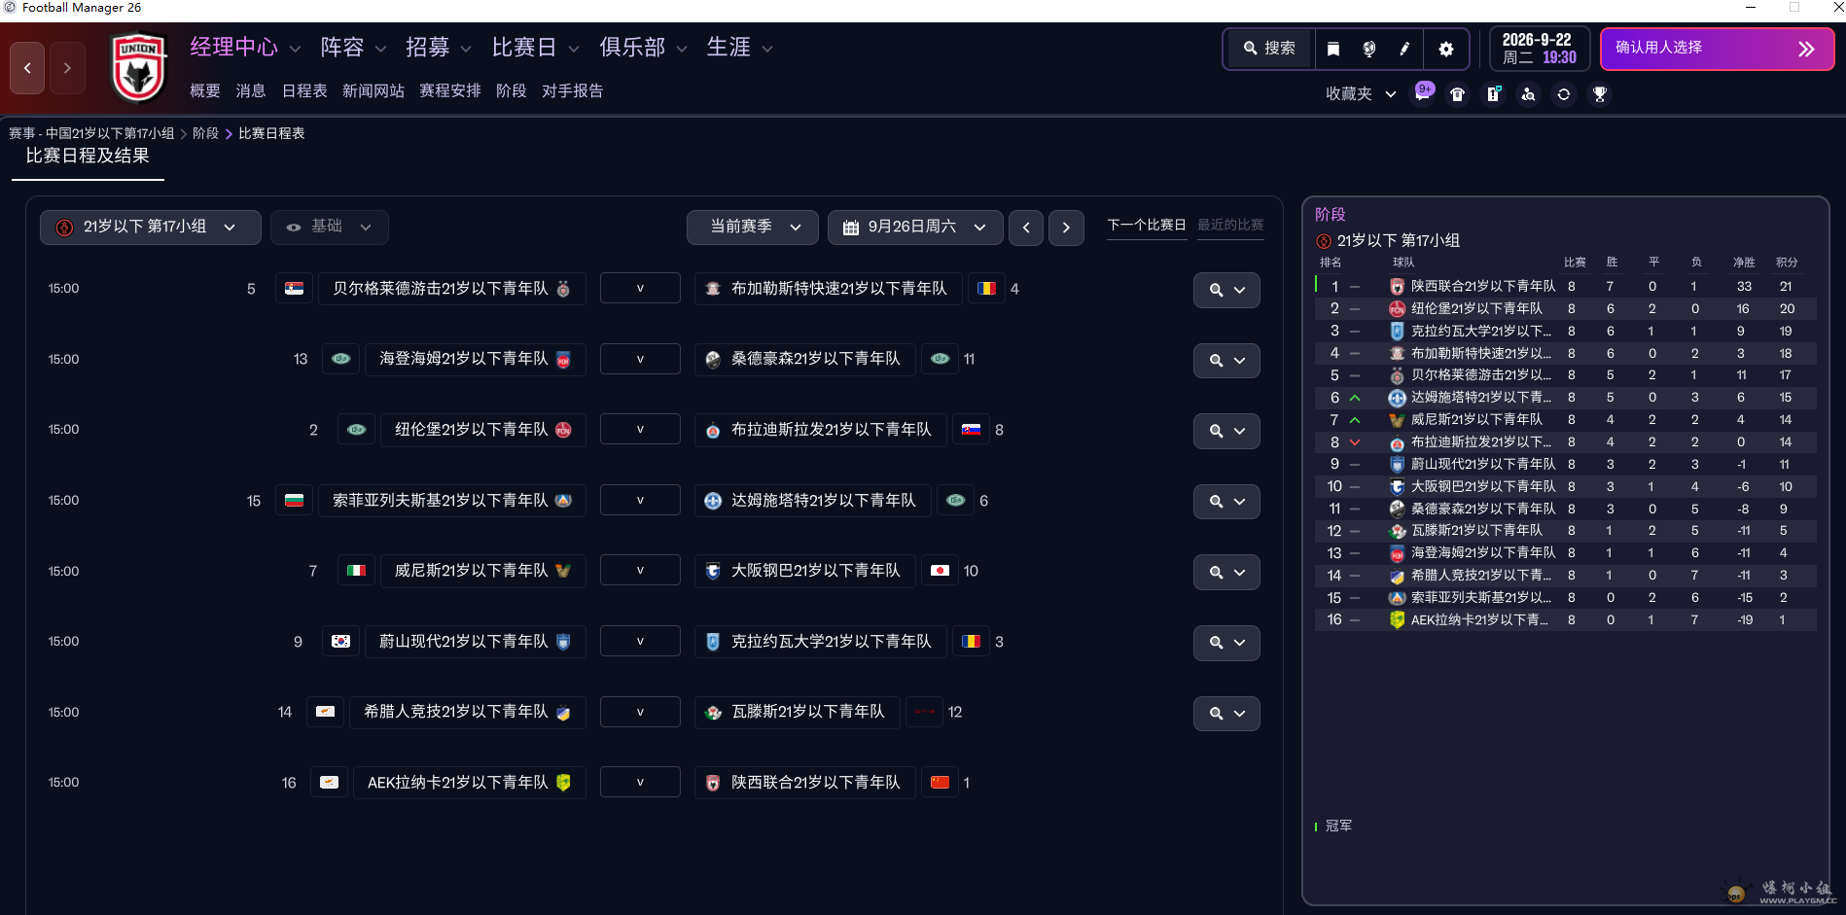
Task: Open the search tool
Action: click(x=1268, y=49)
